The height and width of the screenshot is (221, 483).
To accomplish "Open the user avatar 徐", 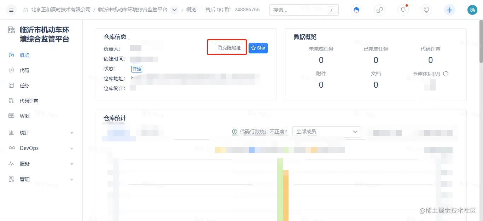I will tap(472, 10).
